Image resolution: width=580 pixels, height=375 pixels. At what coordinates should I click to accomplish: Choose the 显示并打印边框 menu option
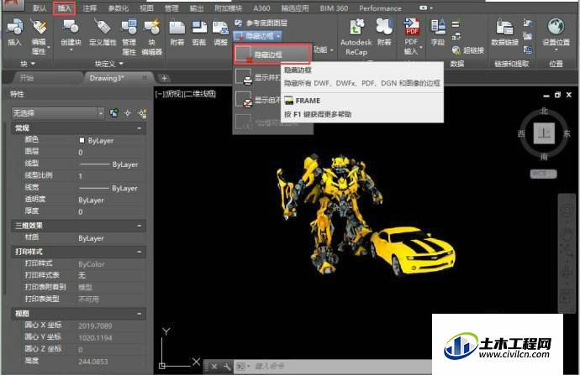(257, 77)
